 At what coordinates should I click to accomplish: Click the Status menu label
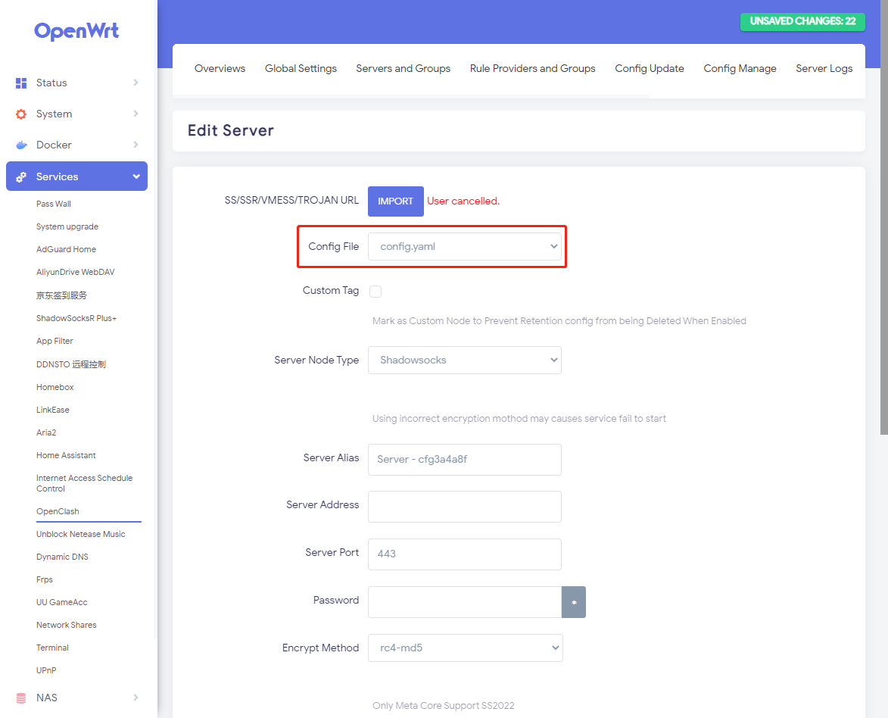click(x=51, y=83)
